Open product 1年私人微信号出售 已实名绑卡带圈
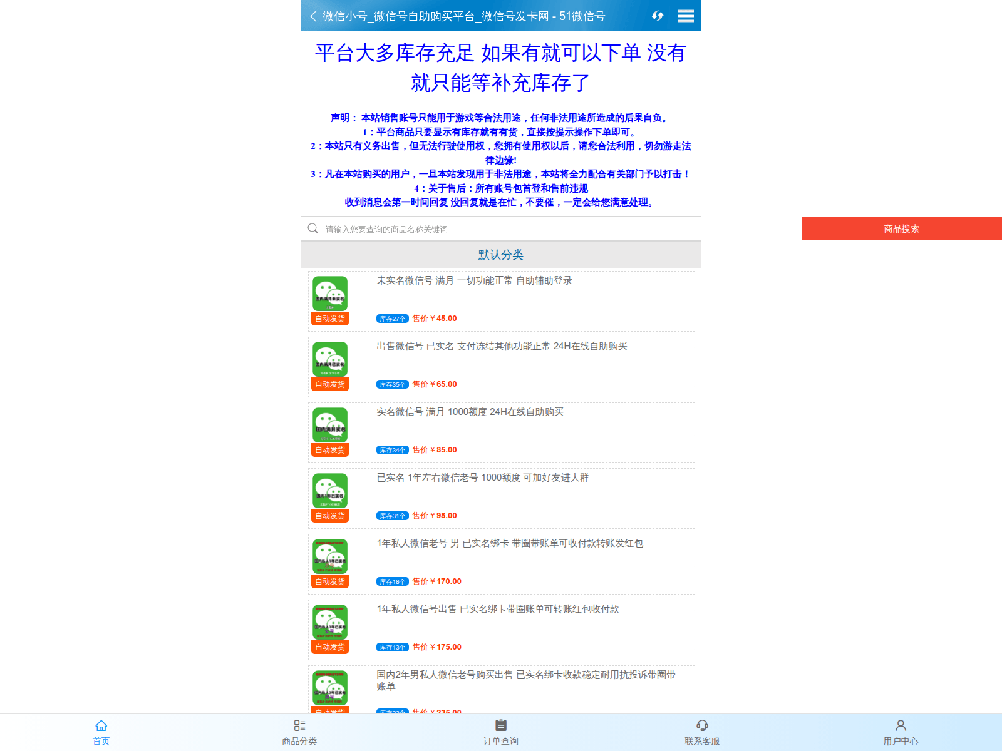1002x751 pixels. click(x=497, y=609)
